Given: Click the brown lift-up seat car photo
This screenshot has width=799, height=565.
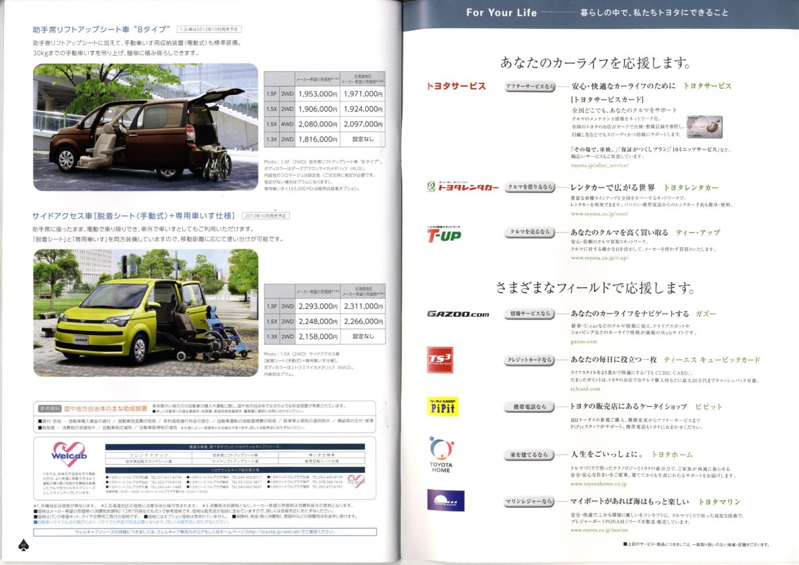Looking at the screenshot, I should 146,127.
